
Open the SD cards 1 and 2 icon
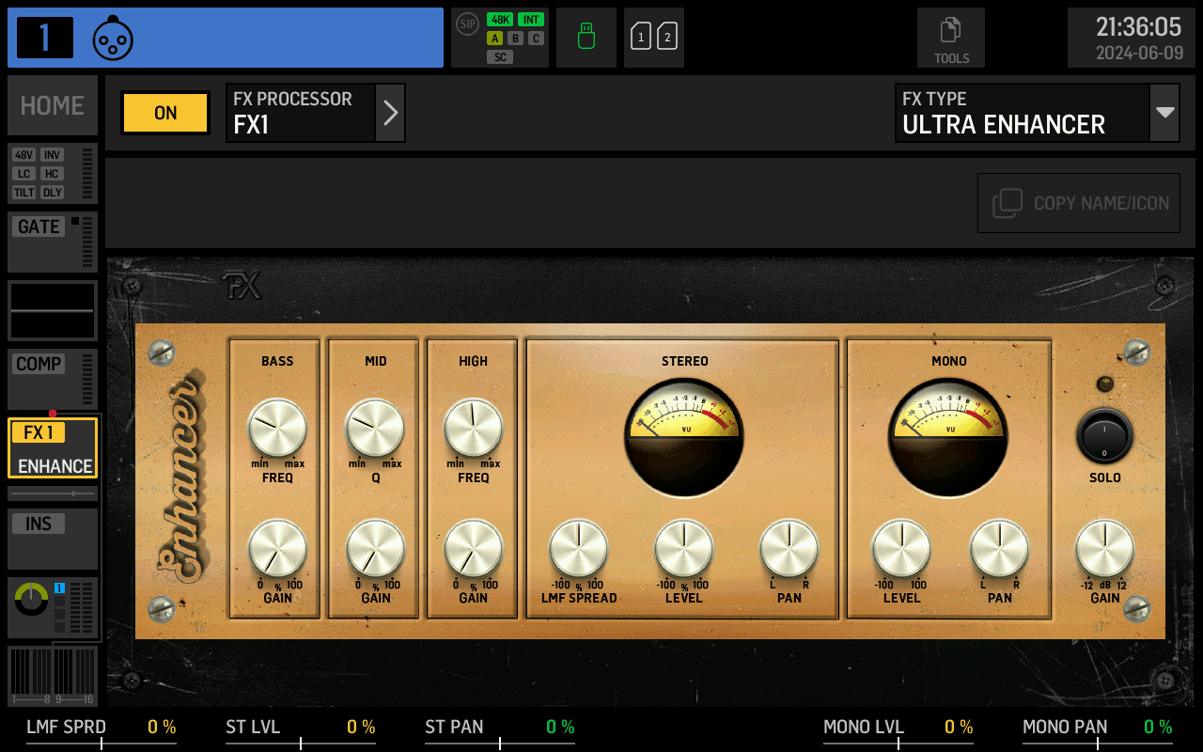click(x=654, y=38)
